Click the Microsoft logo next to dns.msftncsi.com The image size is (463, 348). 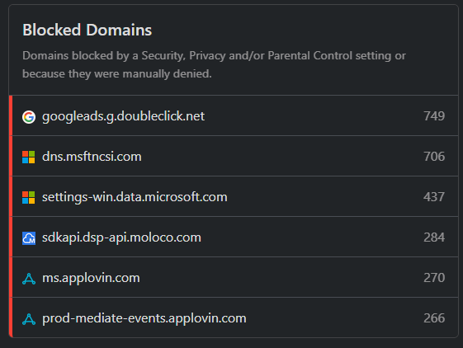(x=29, y=157)
